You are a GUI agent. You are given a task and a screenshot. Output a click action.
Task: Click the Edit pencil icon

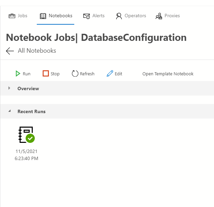(110, 74)
